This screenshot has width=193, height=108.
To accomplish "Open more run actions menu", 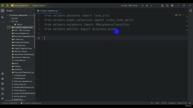I will point(151,5).
